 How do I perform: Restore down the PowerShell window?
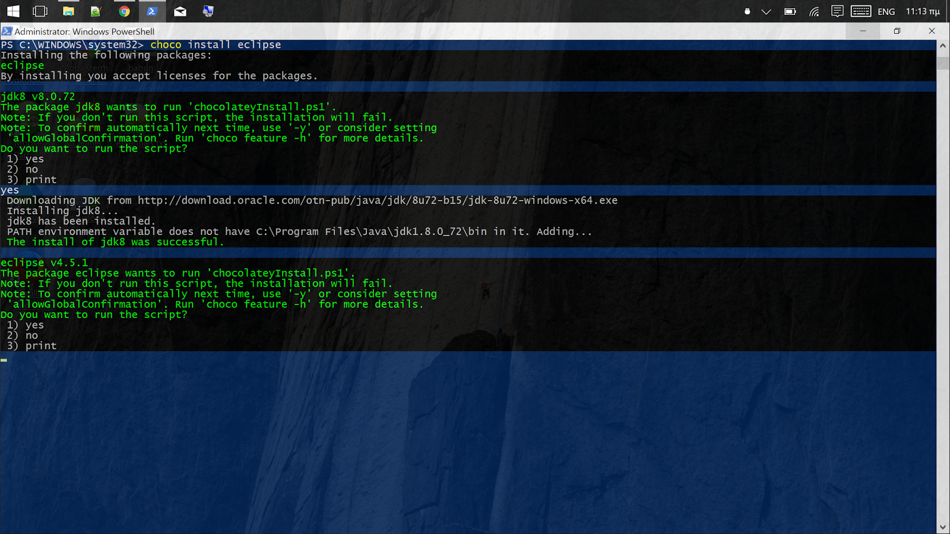pos(897,31)
